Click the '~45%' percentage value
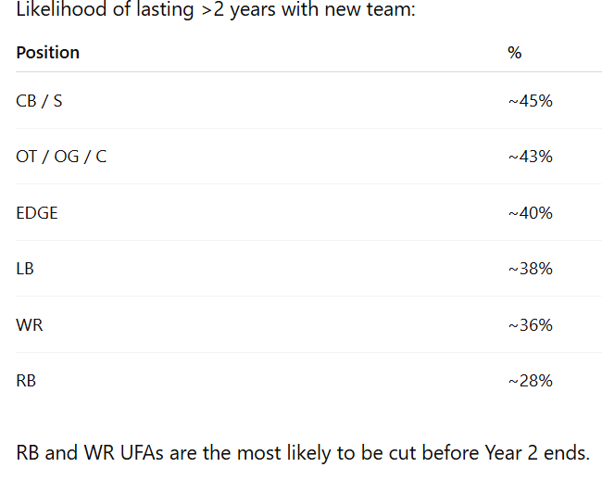 pyautogui.click(x=530, y=101)
